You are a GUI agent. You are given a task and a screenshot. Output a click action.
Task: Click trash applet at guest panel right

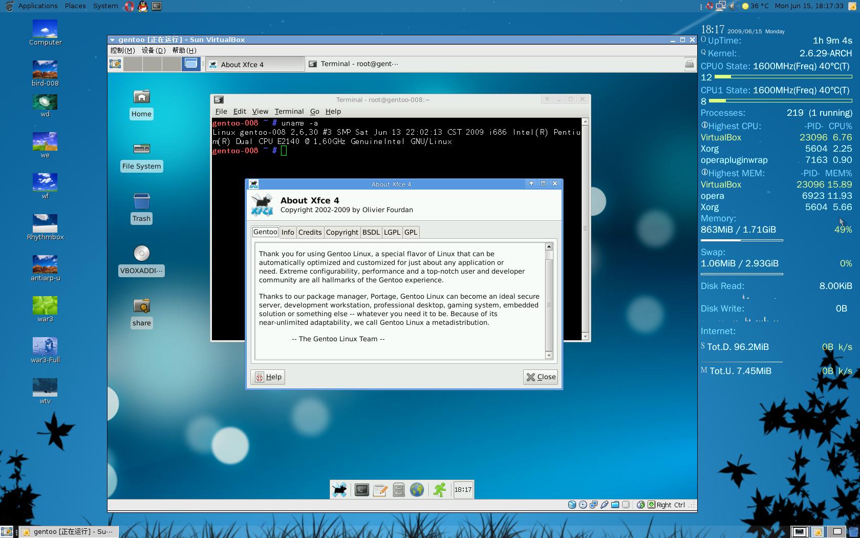[x=689, y=64]
